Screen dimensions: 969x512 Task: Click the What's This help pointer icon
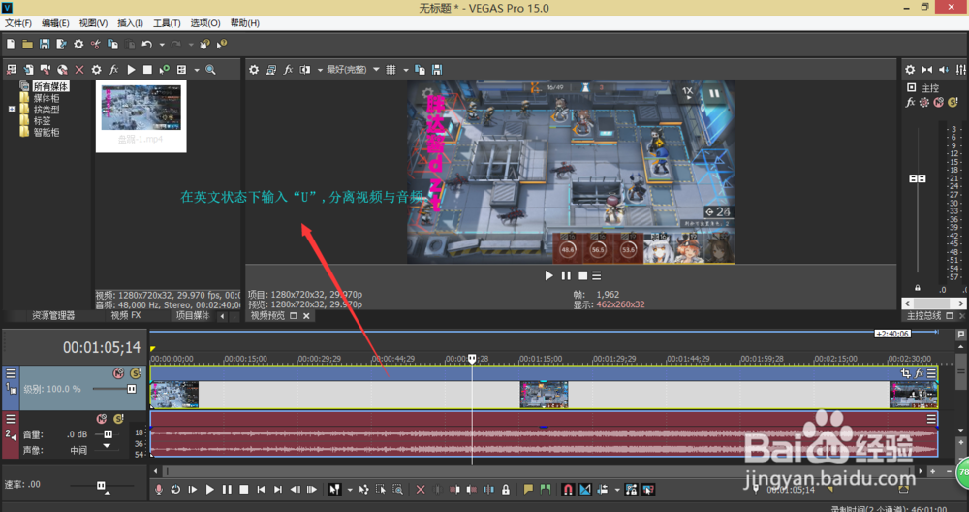pyautogui.click(x=222, y=44)
